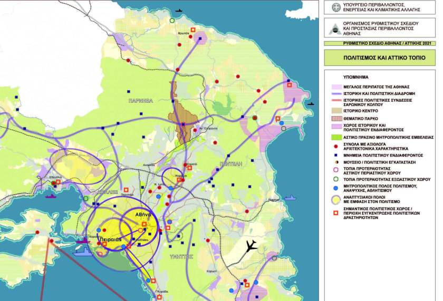
Task: Click the ΟΡΓΑΝΙΣΜΟΣ ΡΥΘΜΙΣΤΙΚΟΥ ΣΧΕΔΙΟΥ header text
Action: click(x=381, y=28)
